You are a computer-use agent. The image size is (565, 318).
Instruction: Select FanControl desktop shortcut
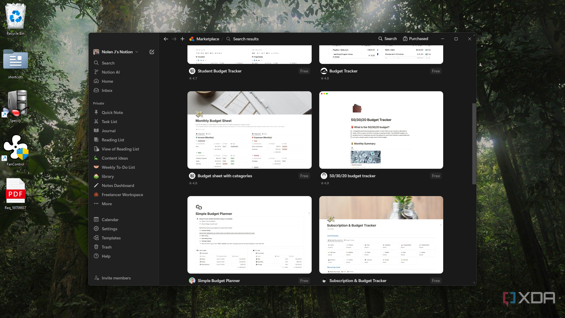pos(16,150)
